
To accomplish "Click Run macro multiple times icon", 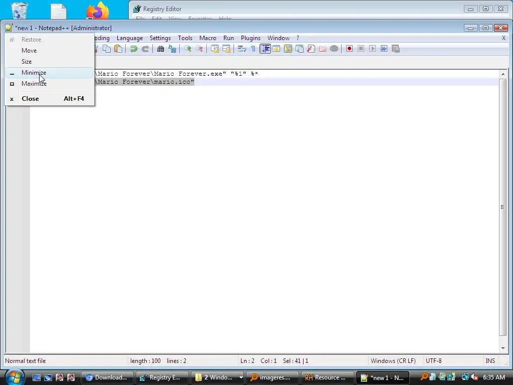I will (384, 49).
